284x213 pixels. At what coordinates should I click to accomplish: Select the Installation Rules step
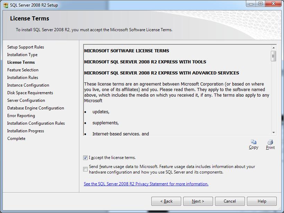(x=23, y=78)
